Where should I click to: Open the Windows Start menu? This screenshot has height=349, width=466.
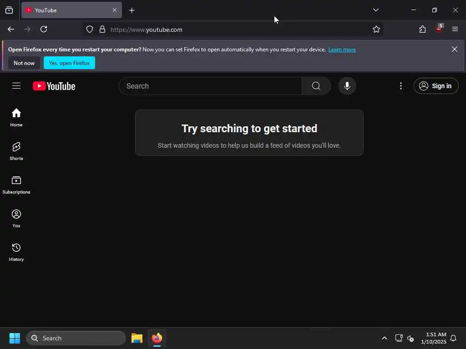[15, 338]
